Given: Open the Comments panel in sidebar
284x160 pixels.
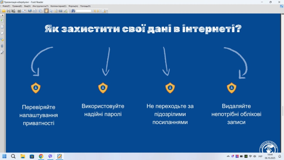Looking at the screenshot, I should coord(2,39).
